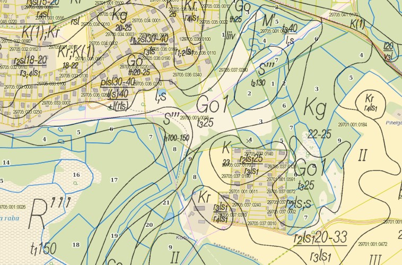Click the 'r2ls120-33' soil texture label
The height and width of the screenshot is (265, 402).
click(320, 240)
